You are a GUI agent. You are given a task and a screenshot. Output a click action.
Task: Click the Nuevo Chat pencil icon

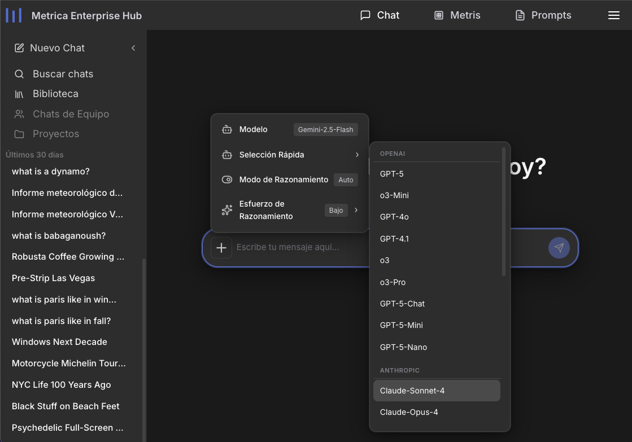pyautogui.click(x=19, y=48)
